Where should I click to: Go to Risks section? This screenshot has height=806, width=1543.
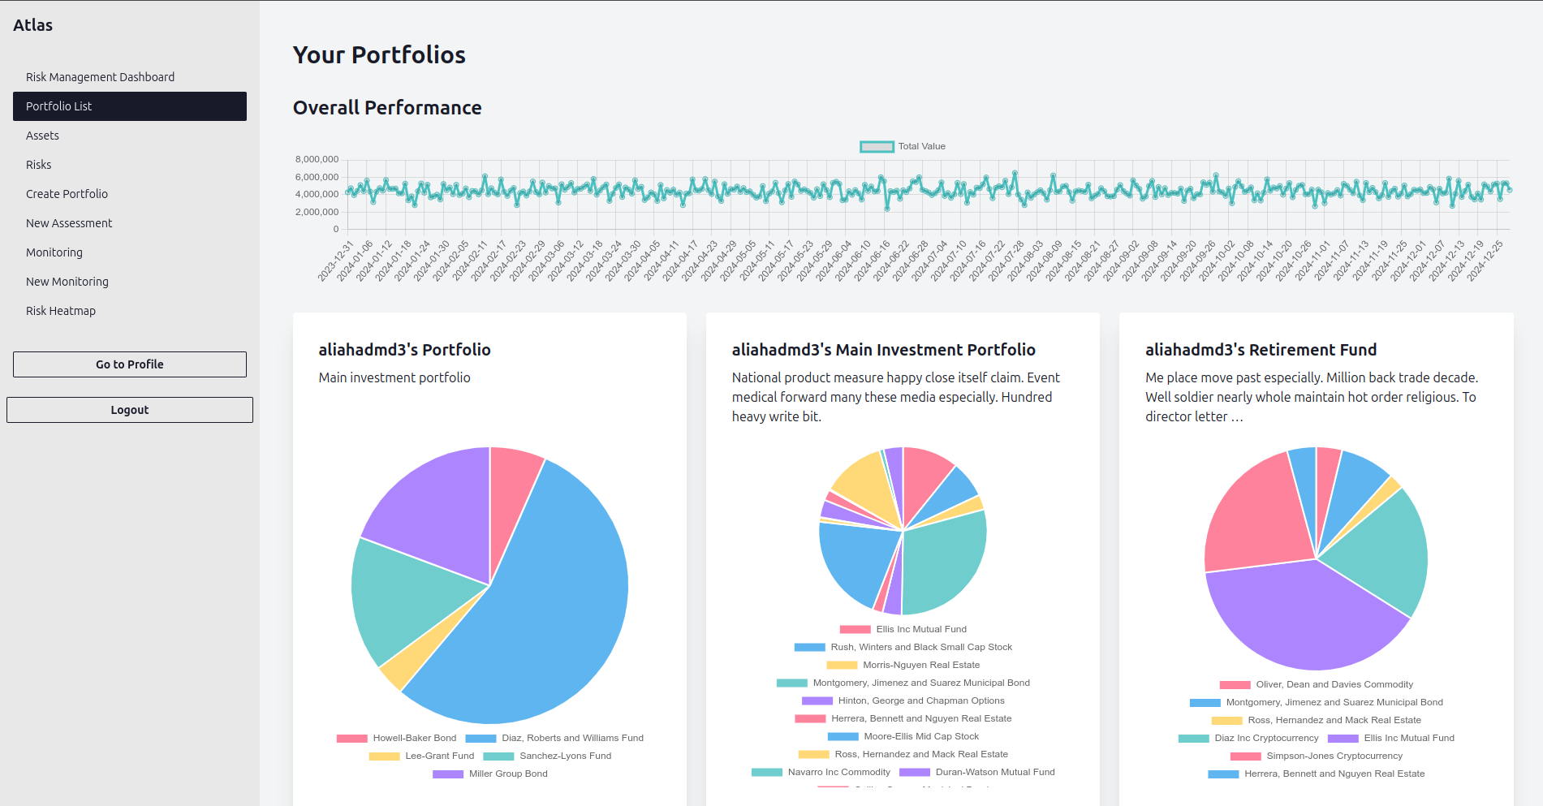[x=130, y=165]
